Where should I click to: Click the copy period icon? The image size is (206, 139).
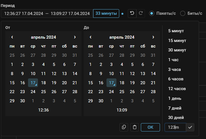[124, 127]
